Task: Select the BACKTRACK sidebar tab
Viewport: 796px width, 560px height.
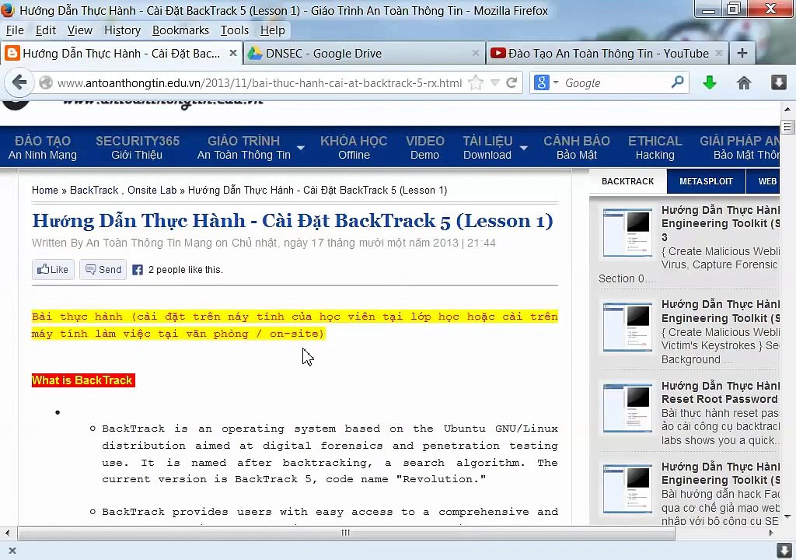Action: pyautogui.click(x=627, y=181)
